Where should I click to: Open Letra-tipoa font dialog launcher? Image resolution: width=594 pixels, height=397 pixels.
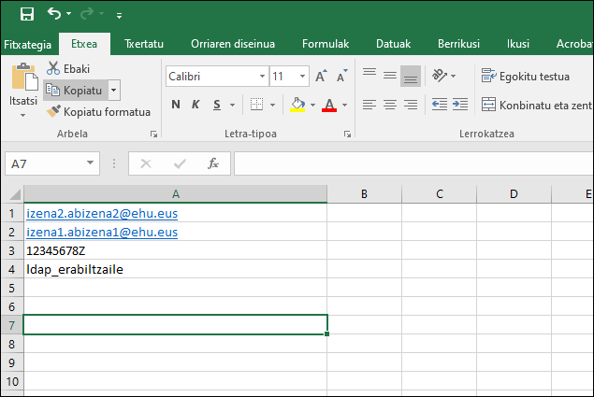[x=347, y=134]
